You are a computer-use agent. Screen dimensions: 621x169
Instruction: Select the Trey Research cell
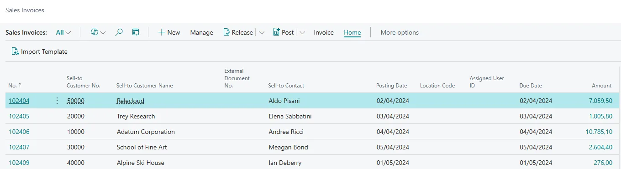coord(136,116)
